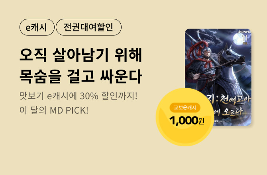
Task: Click the MUNPIA logo on the cover
Action: [245, 32]
